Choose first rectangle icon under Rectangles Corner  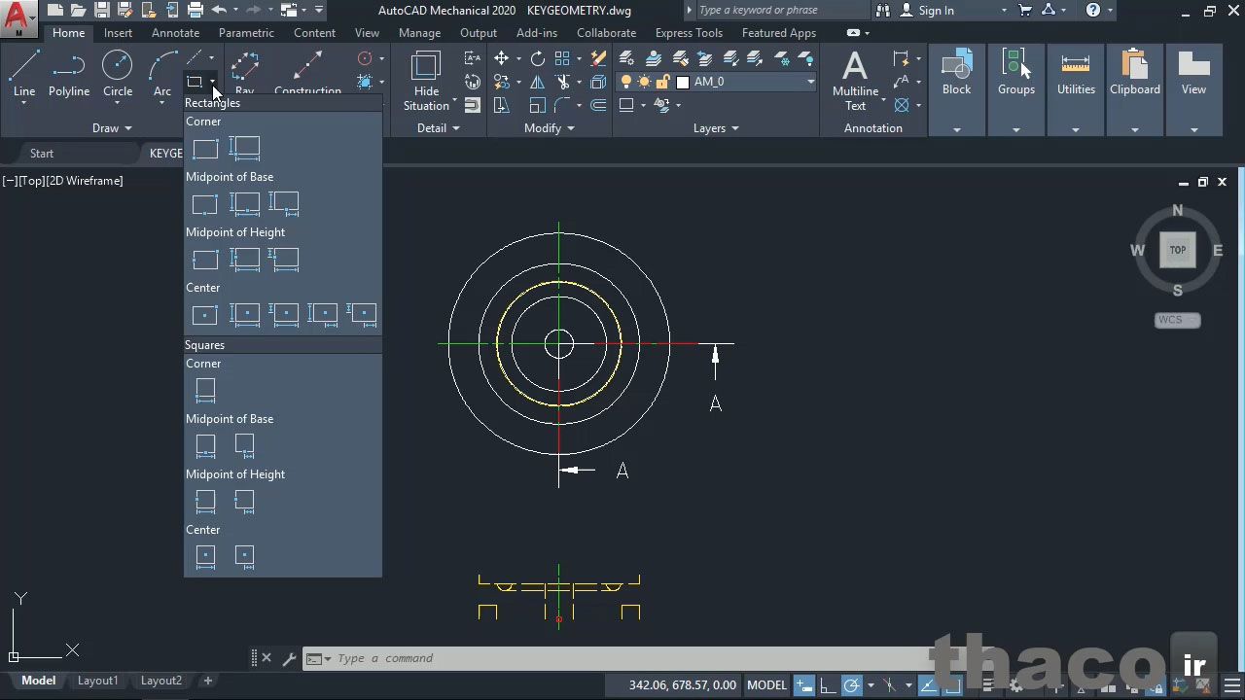pos(205,149)
